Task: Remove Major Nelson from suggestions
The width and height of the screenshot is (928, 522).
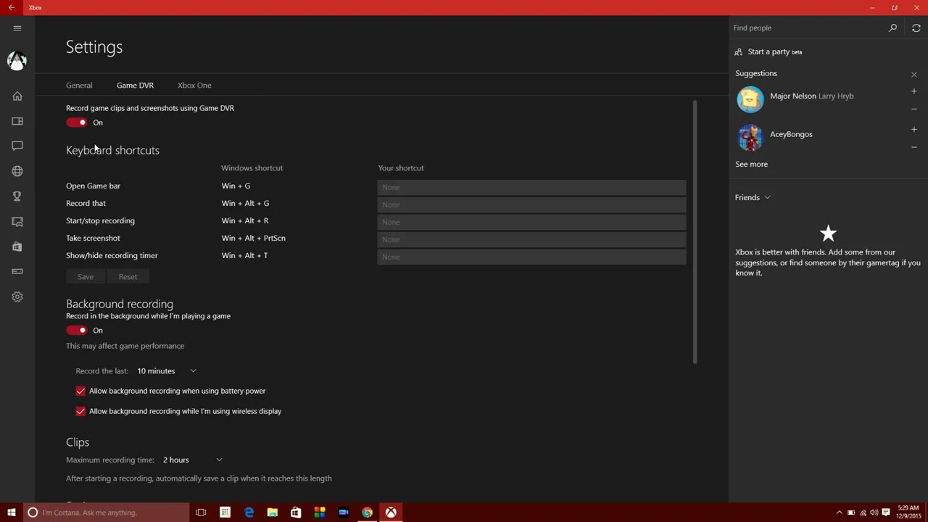Action: pos(913,109)
